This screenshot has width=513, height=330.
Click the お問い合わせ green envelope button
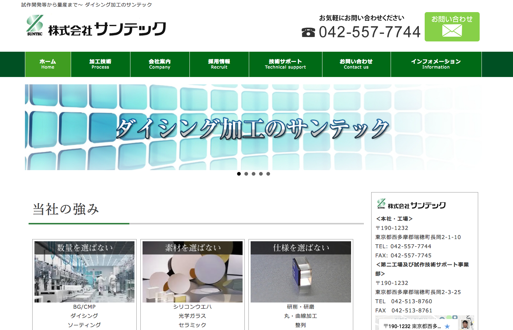coord(452,27)
